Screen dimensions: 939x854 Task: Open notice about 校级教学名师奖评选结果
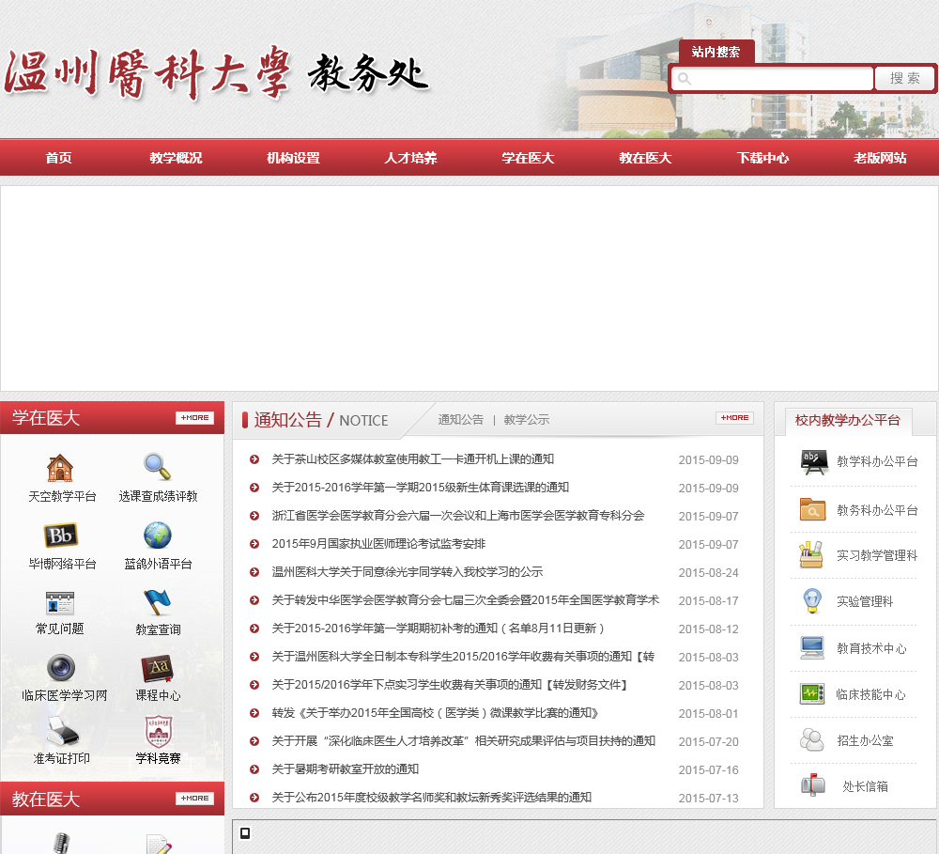coord(432,797)
